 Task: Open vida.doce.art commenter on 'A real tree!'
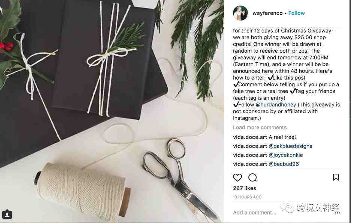tap(250, 137)
